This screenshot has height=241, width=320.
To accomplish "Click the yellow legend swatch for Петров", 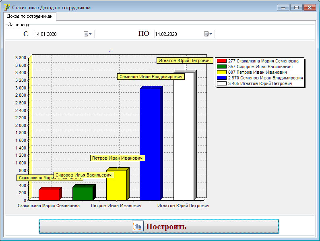I will [x=222, y=72].
